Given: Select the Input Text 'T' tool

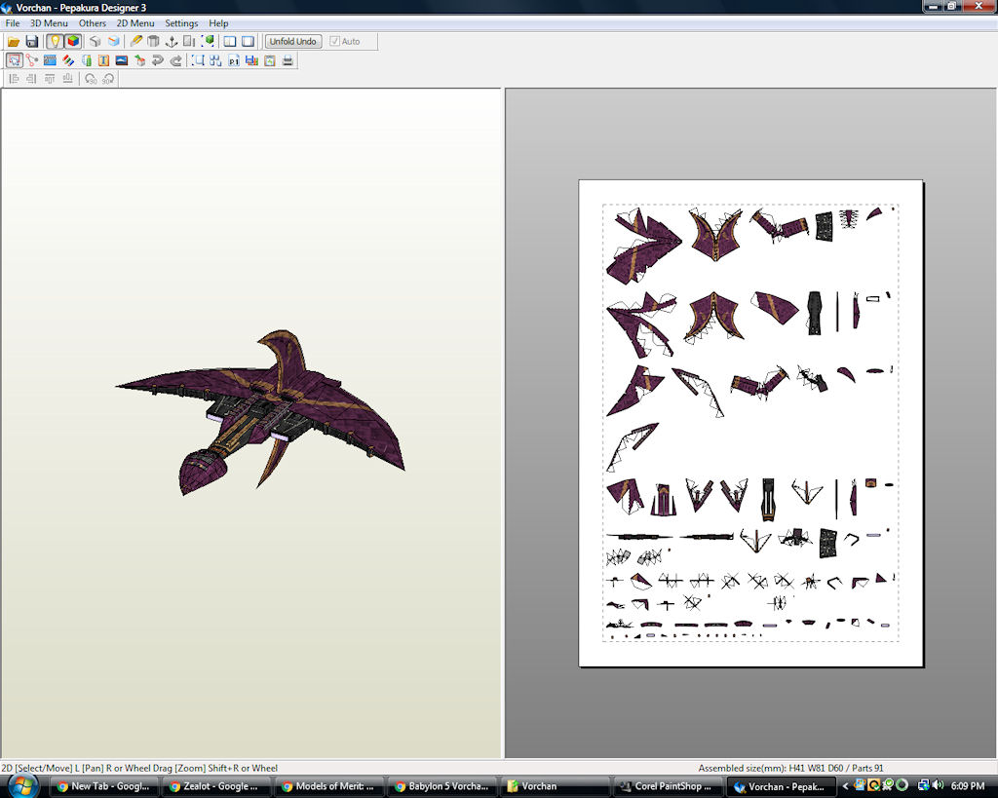Looking at the screenshot, I should (103, 60).
